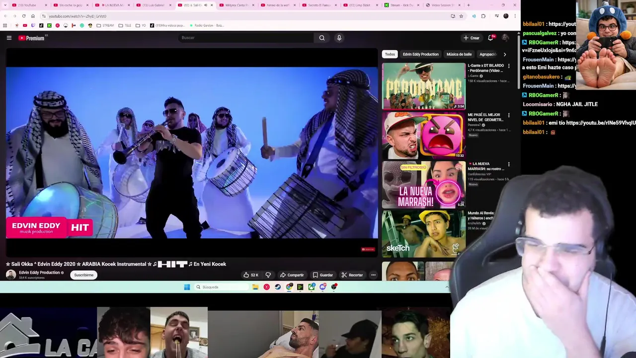Bookmark this page with star icon
The width and height of the screenshot is (636, 358).
tap(461, 16)
